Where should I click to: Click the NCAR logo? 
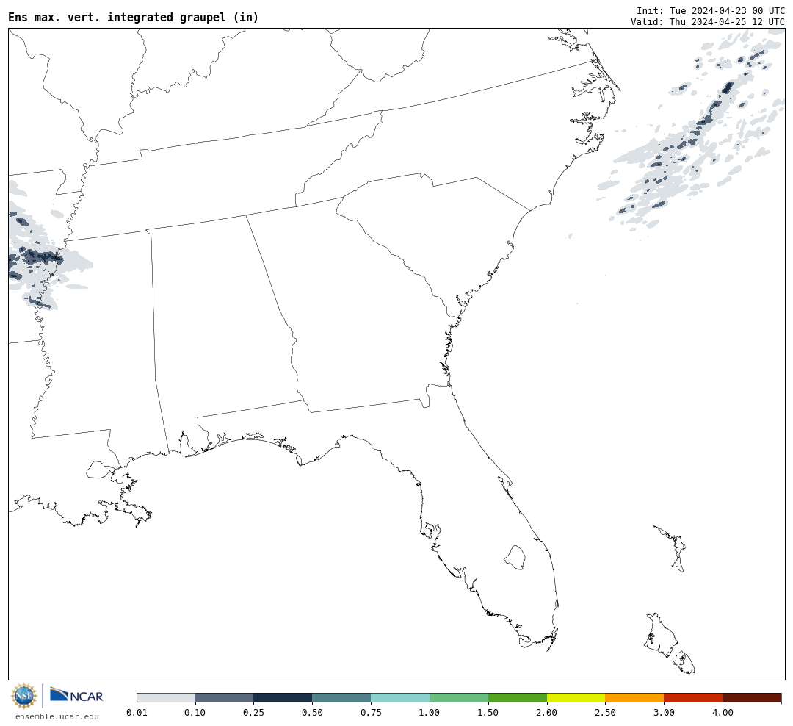(76, 694)
